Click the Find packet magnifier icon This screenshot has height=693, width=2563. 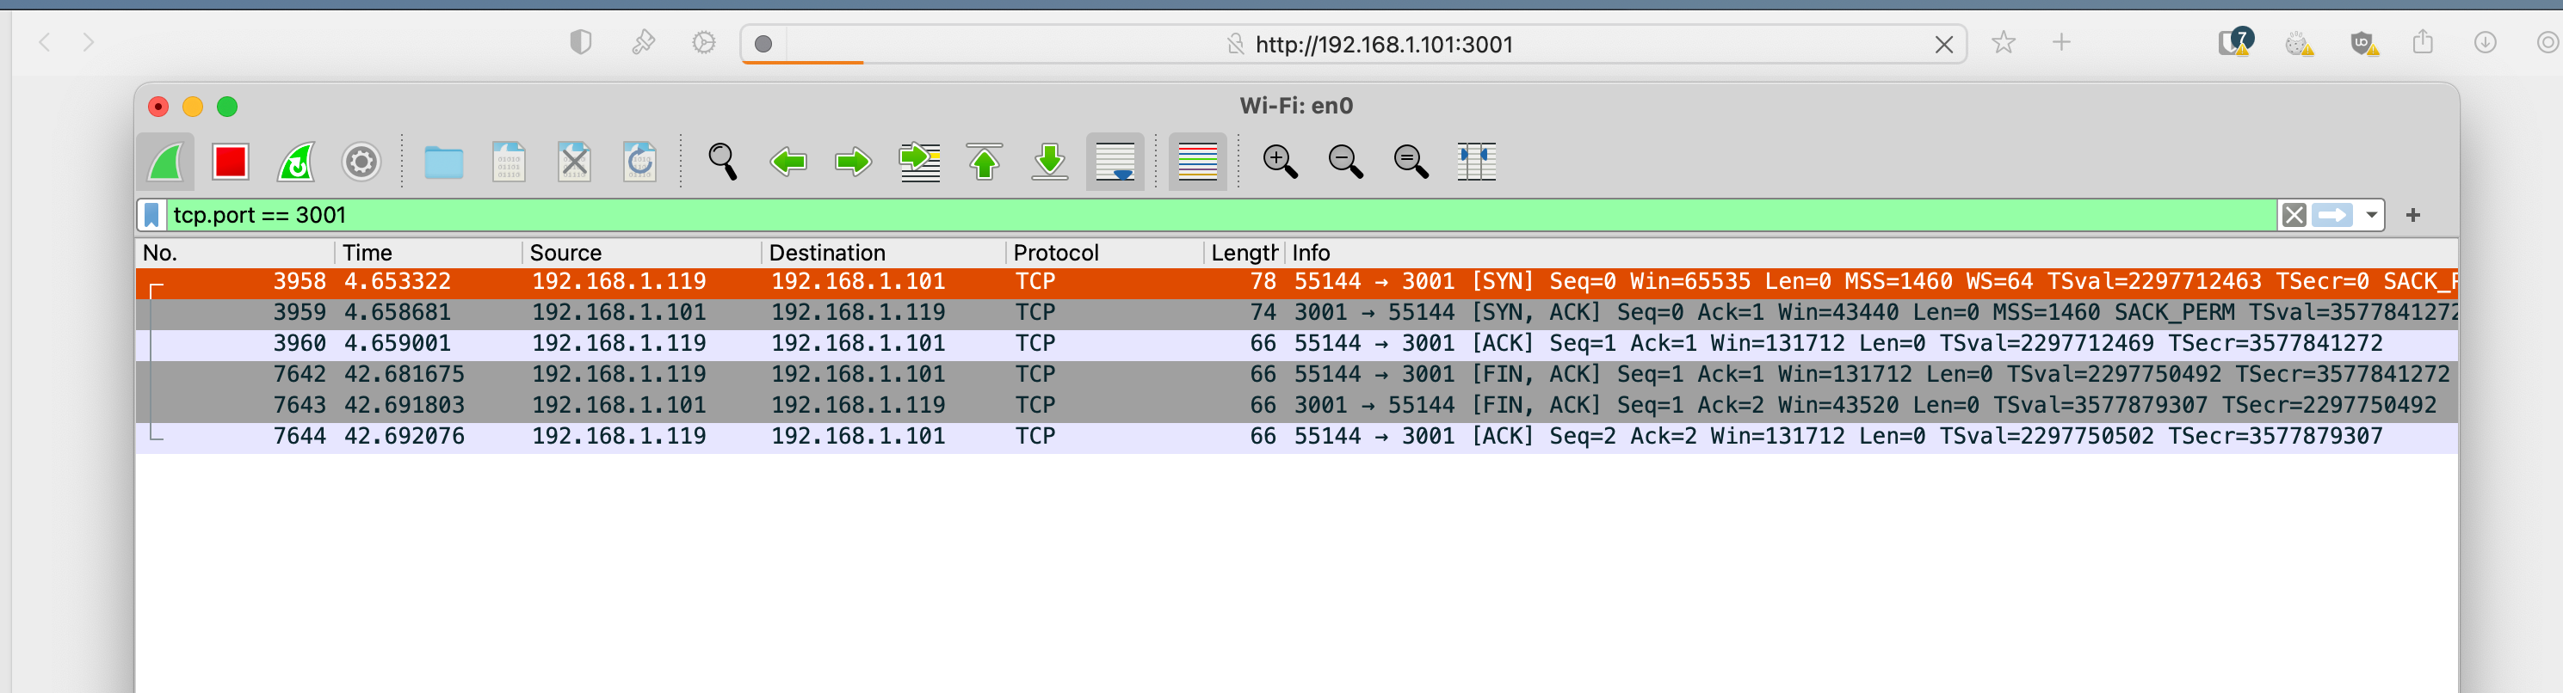point(722,161)
